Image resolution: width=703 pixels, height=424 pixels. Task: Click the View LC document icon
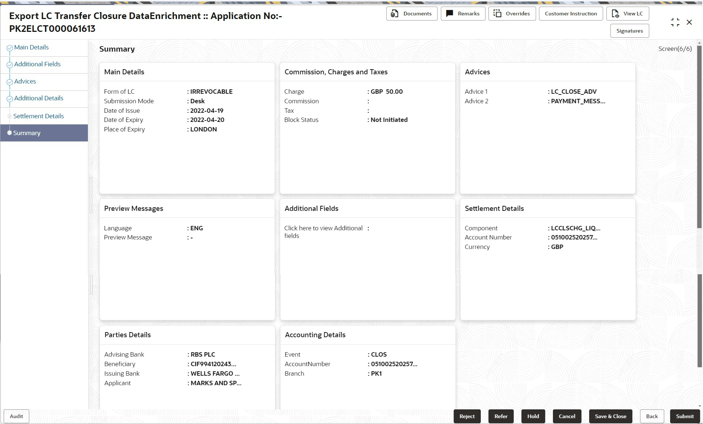[615, 14]
